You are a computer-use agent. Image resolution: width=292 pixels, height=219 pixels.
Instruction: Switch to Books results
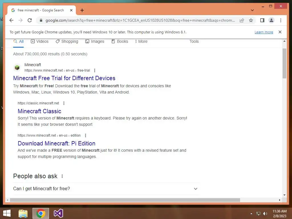(x=120, y=41)
